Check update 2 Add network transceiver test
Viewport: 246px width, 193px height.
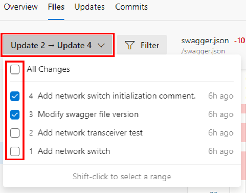(x=15, y=133)
